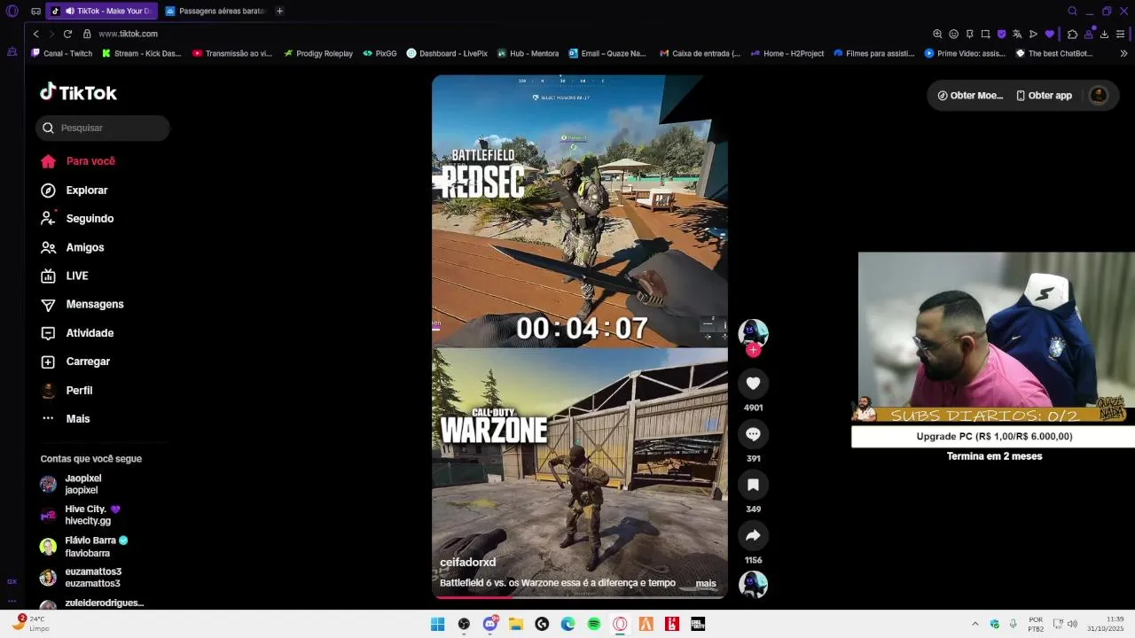Open File Explorer from the taskbar
The height and width of the screenshot is (638, 1135).
tap(515, 625)
